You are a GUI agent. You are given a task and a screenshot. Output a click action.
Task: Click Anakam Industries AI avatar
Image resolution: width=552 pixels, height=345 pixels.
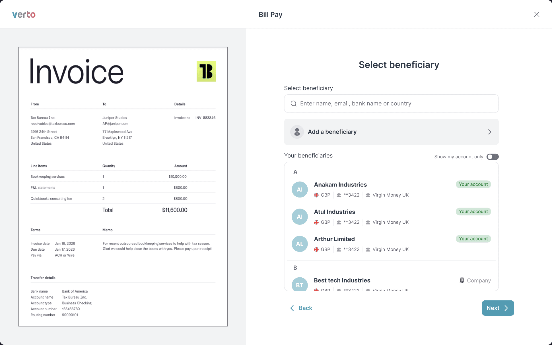pos(300,190)
